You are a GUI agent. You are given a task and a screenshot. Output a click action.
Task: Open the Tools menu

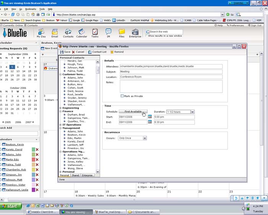coord(42,9)
